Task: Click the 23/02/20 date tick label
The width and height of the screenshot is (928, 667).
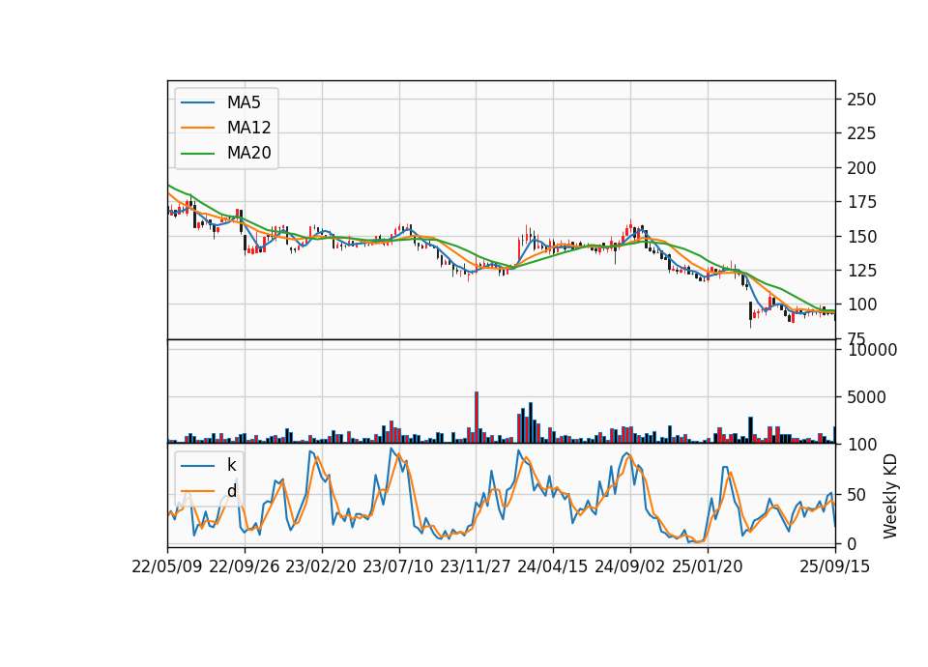Action: (321, 566)
